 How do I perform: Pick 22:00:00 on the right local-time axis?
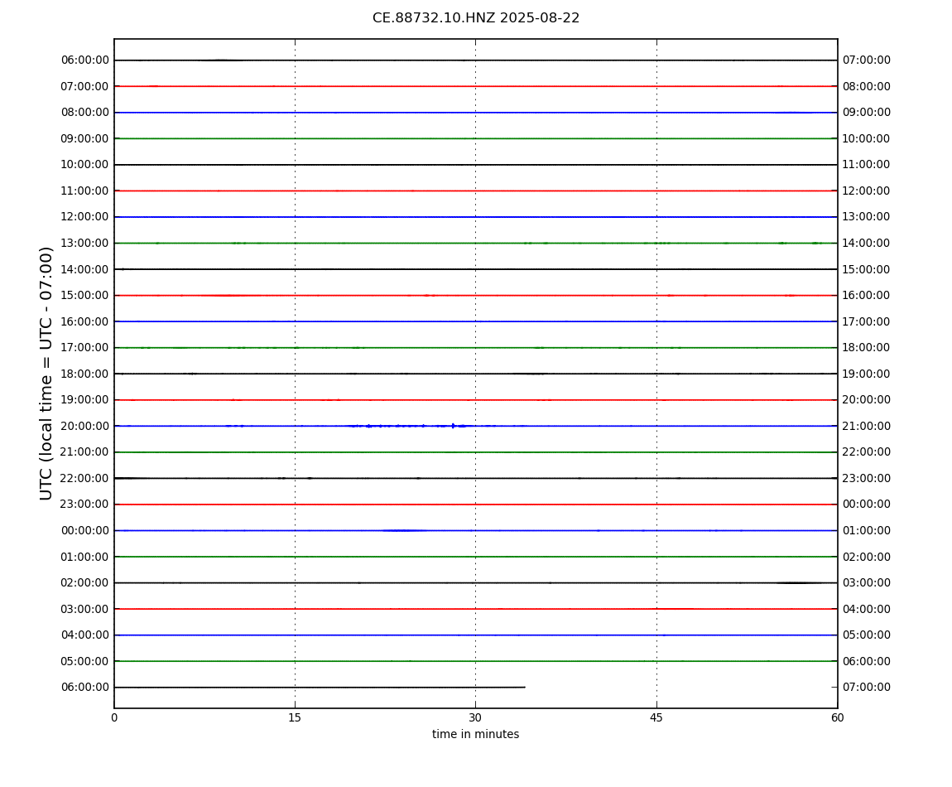tap(867, 452)
